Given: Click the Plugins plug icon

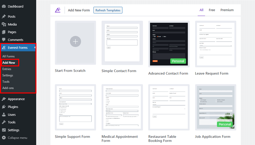Looking at the screenshot, I should point(4,107).
